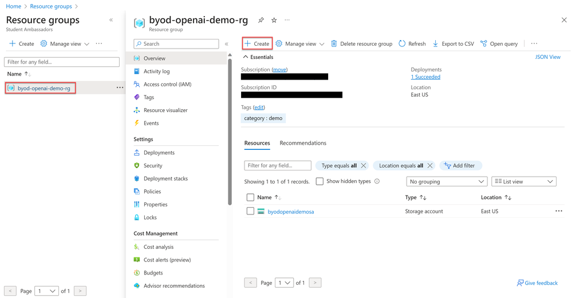Viewport: 572px width, 298px height.
Task: Remove the Location equals all filter
Action: pyautogui.click(x=430, y=165)
